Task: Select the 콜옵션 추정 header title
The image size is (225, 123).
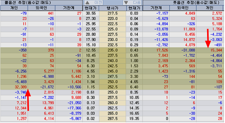Action: pos(28,3)
